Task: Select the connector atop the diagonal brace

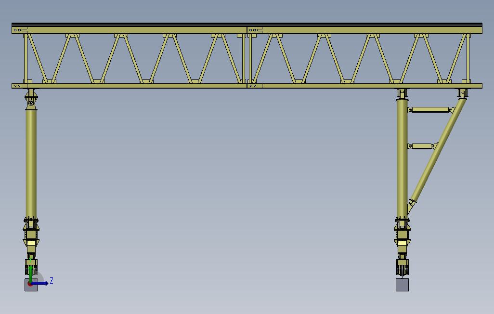Action: [x=463, y=93]
